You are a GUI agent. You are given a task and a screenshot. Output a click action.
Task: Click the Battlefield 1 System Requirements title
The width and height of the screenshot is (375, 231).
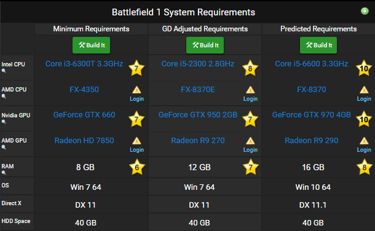pos(183,12)
